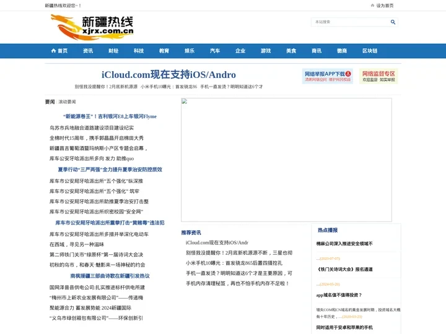Open the 区块链 navigation menu item
This screenshot has height=334, width=446.
pyautogui.click(x=370, y=51)
